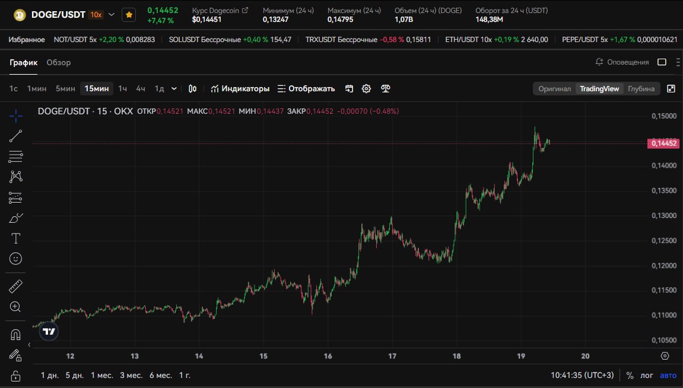Open chart settings gear
This screenshot has width=683, height=388.
366,89
